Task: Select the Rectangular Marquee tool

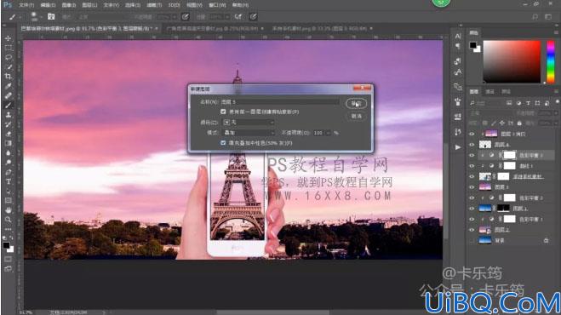Action: [9, 48]
